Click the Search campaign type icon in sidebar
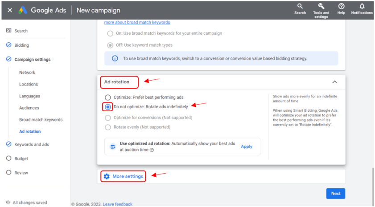The width and height of the screenshot is (375, 207). (x=8, y=31)
